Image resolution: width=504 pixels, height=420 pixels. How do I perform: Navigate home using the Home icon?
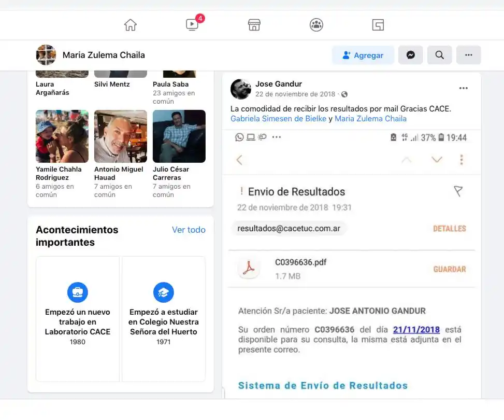click(x=130, y=24)
